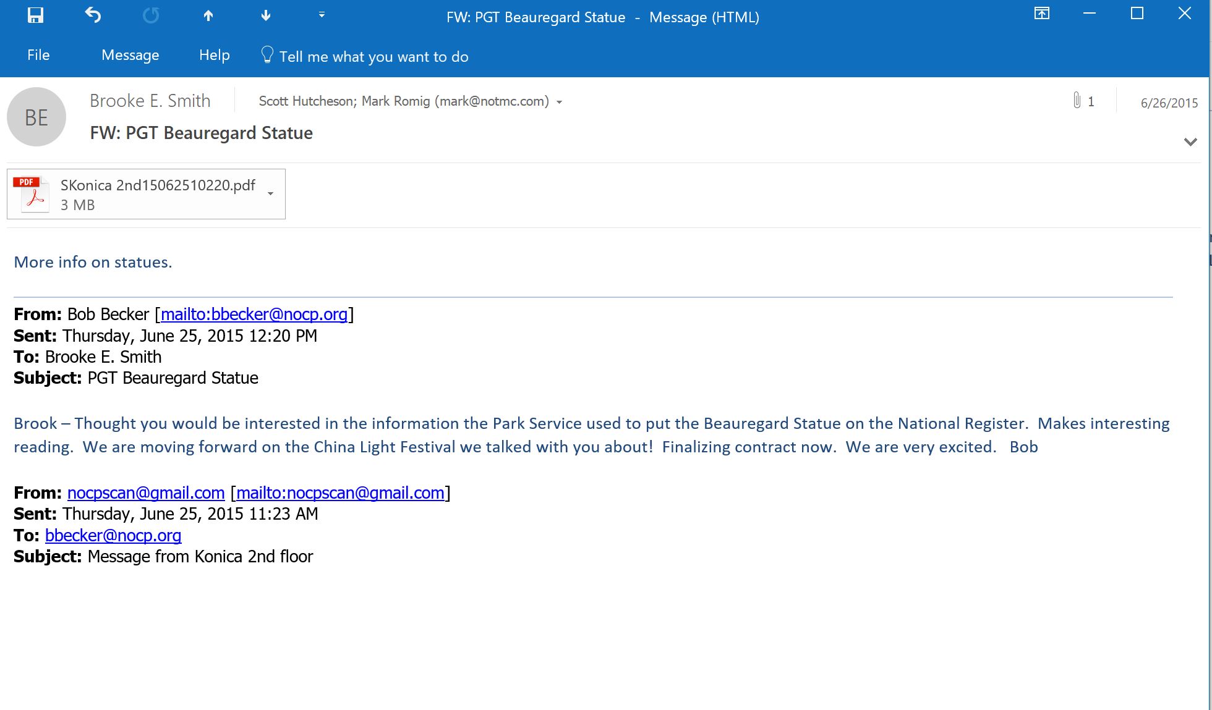Minimize the message window

click(x=1090, y=14)
